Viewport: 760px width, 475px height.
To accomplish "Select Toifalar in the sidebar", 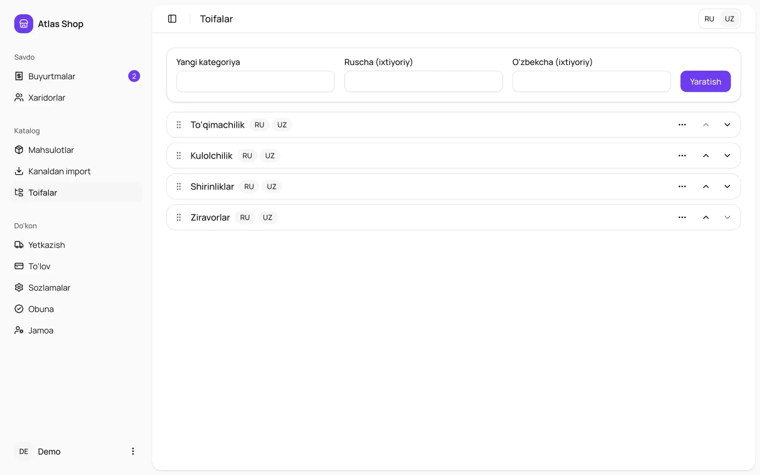I will coord(76,193).
